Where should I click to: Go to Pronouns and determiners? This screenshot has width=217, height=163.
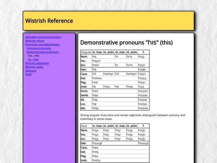(x=43, y=45)
